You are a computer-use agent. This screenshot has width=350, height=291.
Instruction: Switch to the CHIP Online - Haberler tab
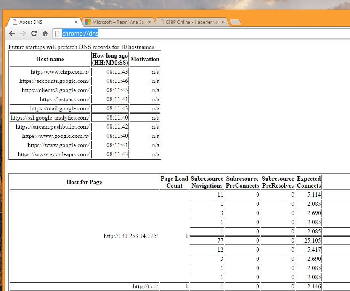coord(191,22)
